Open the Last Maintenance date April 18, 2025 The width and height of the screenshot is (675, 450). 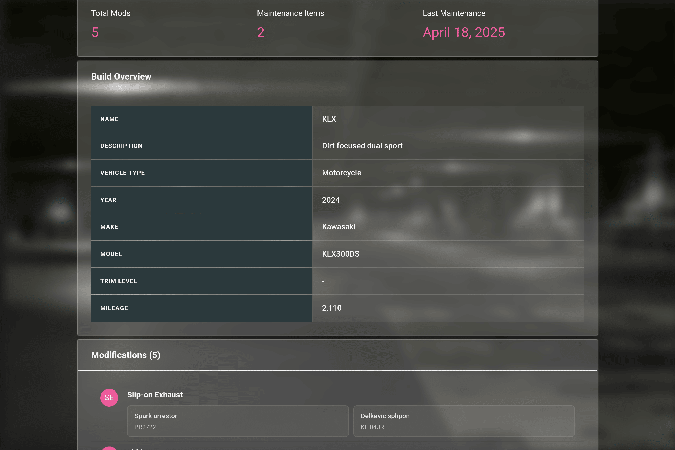coord(464,32)
